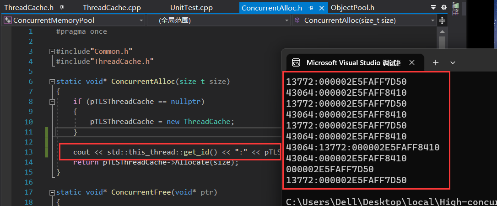Click 'return pTLSThreadCache->Allocate(size);' line
This screenshot has height=206, width=497.
[x=155, y=162]
